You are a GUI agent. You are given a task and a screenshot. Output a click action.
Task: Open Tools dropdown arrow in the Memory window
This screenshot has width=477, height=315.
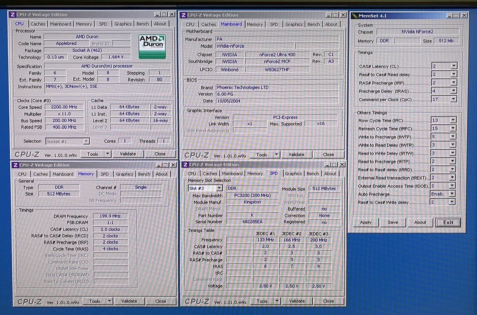point(109,301)
